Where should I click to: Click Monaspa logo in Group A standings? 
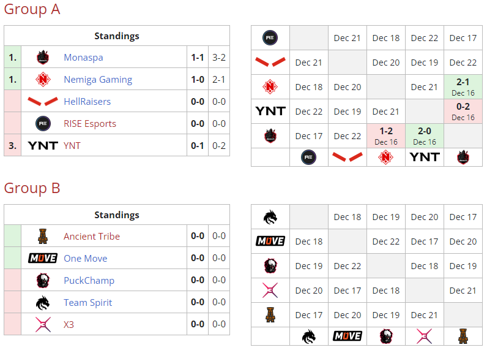42,57
